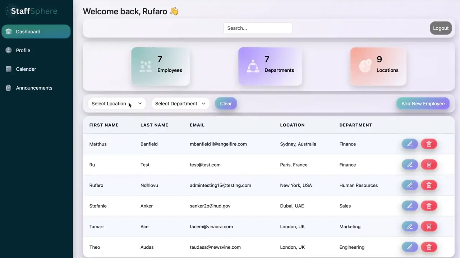Click the Paris, France location cell
Viewport: 460px width, 258px height.
point(294,165)
